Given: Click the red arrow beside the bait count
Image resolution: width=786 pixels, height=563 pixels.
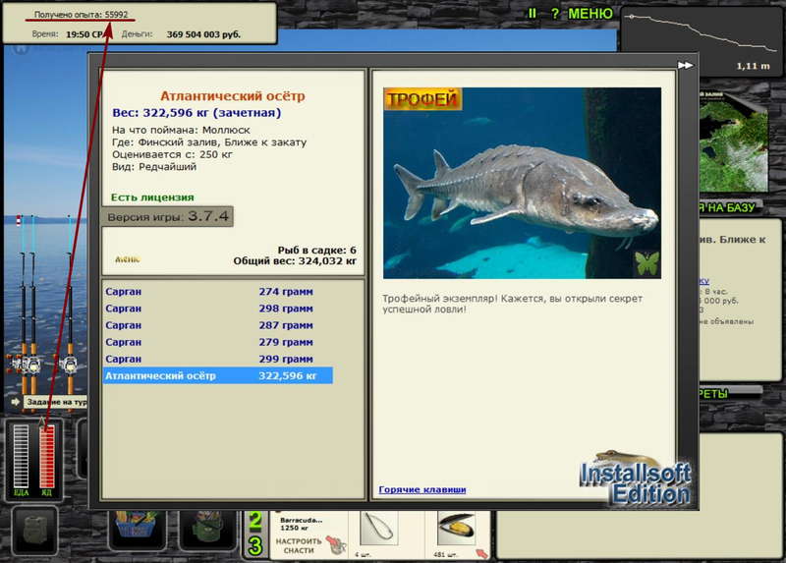Looking at the screenshot, I should click(481, 553).
